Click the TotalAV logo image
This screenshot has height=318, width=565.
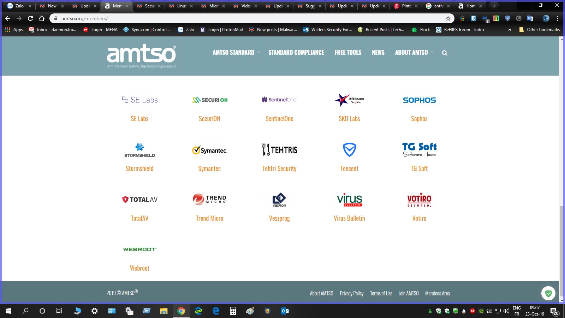(140, 200)
